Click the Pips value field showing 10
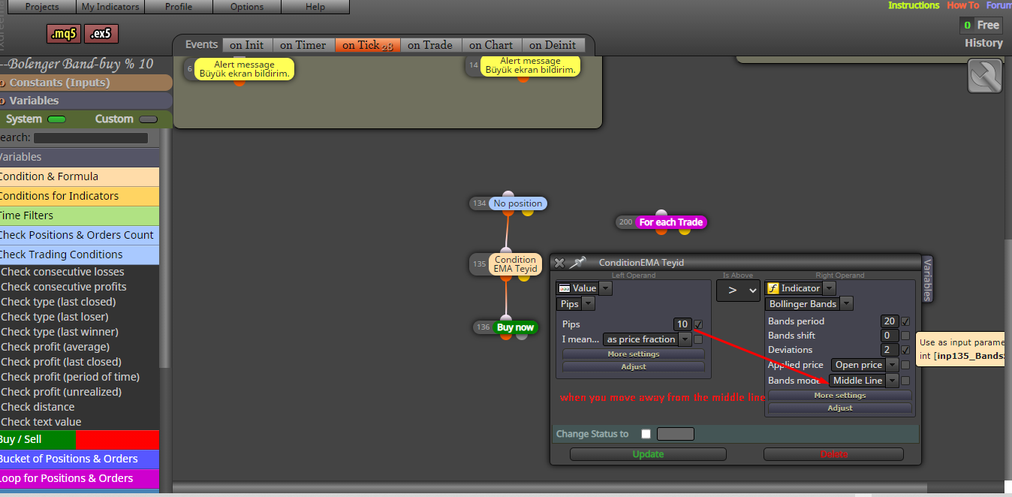The image size is (1012, 497). click(x=682, y=324)
